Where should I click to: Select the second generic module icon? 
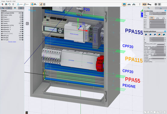coord(150,34)
